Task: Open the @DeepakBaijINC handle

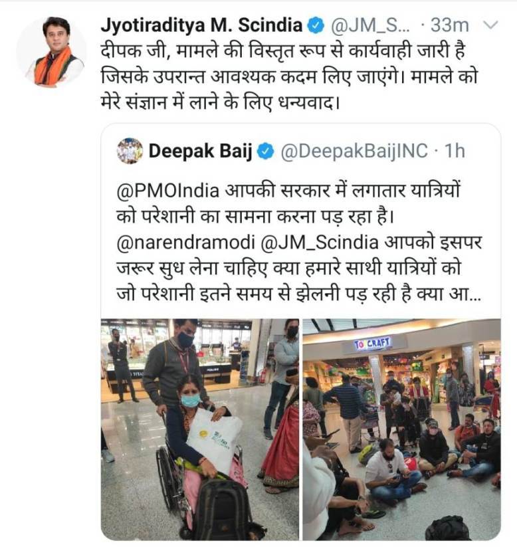Action: pyautogui.click(x=354, y=152)
